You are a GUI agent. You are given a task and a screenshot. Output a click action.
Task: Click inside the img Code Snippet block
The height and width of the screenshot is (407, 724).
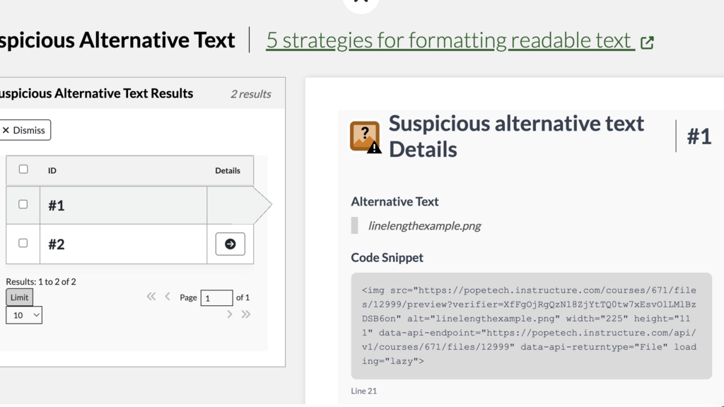(530, 326)
